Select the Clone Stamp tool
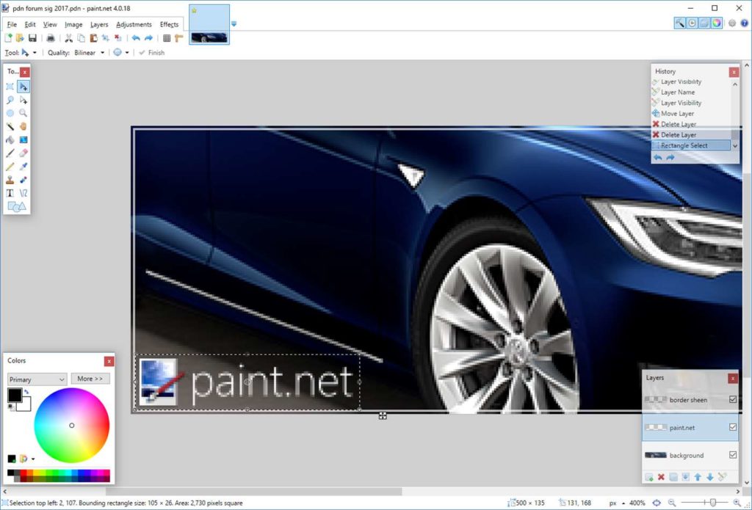 (x=10, y=178)
